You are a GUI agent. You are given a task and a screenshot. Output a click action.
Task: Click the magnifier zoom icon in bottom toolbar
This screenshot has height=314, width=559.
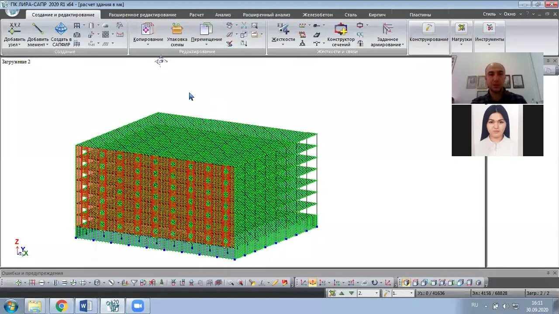pos(231,283)
